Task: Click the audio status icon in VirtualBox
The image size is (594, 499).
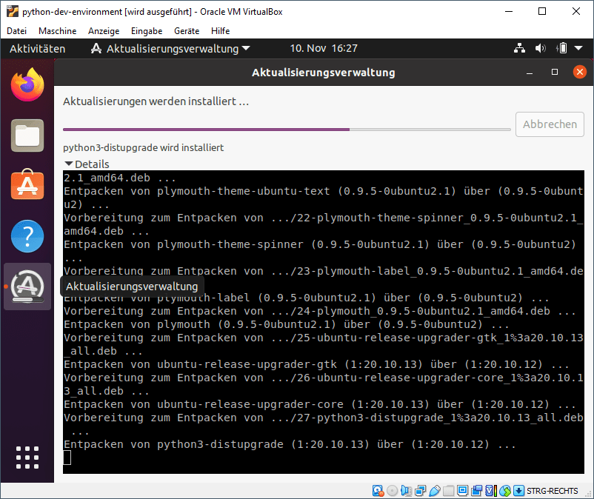Action: pyautogui.click(x=405, y=490)
